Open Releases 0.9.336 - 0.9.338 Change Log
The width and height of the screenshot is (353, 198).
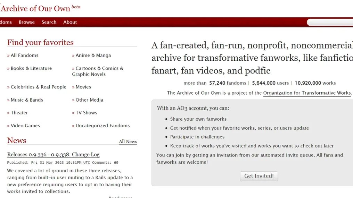[x=53, y=155]
